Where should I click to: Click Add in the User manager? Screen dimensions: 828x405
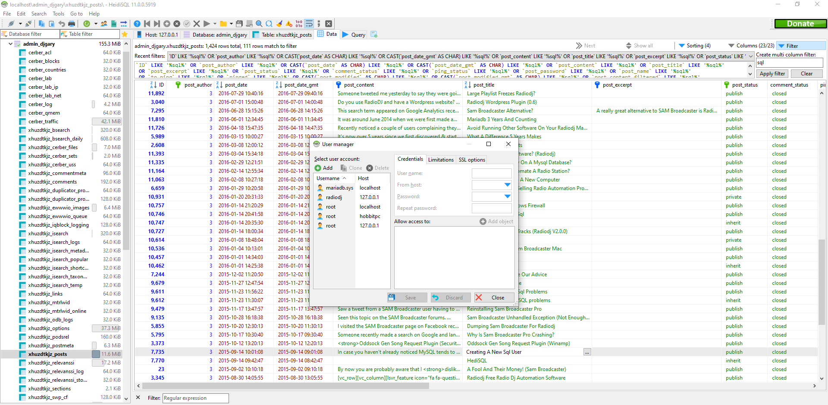tap(323, 168)
